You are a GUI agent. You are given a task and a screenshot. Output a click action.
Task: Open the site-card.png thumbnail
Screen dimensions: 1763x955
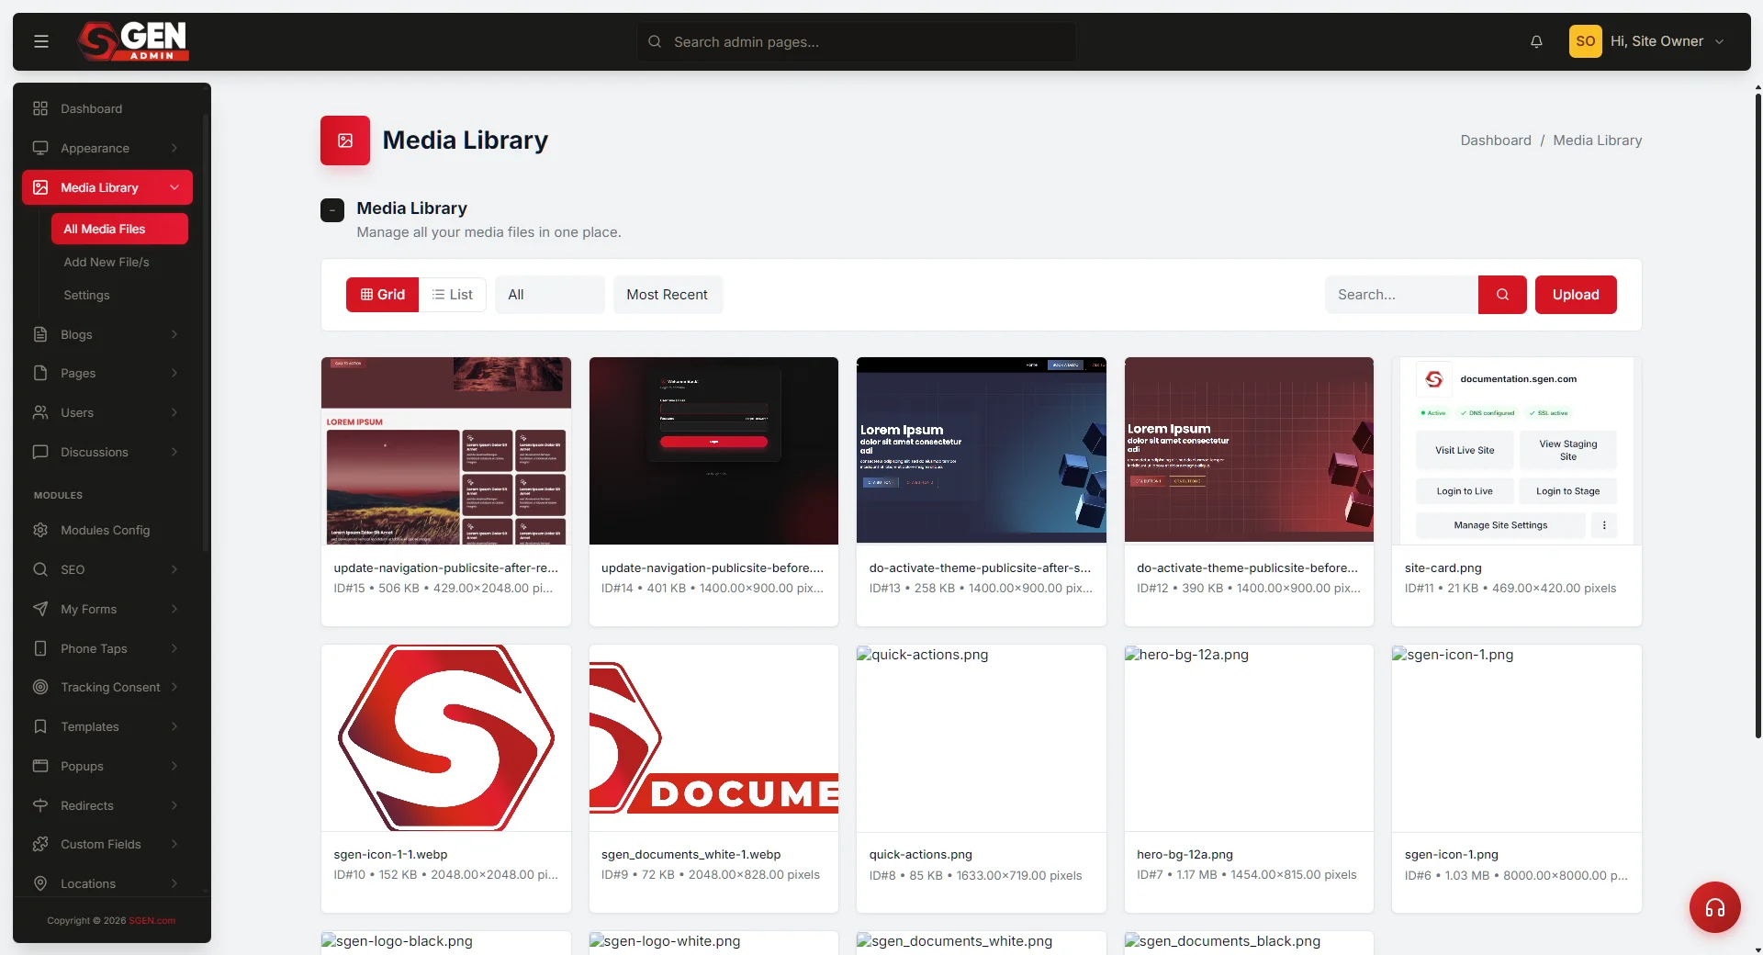click(1517, 451)
